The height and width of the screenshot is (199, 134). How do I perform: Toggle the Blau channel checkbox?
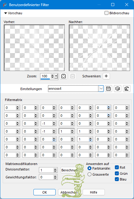click(117, 179)
